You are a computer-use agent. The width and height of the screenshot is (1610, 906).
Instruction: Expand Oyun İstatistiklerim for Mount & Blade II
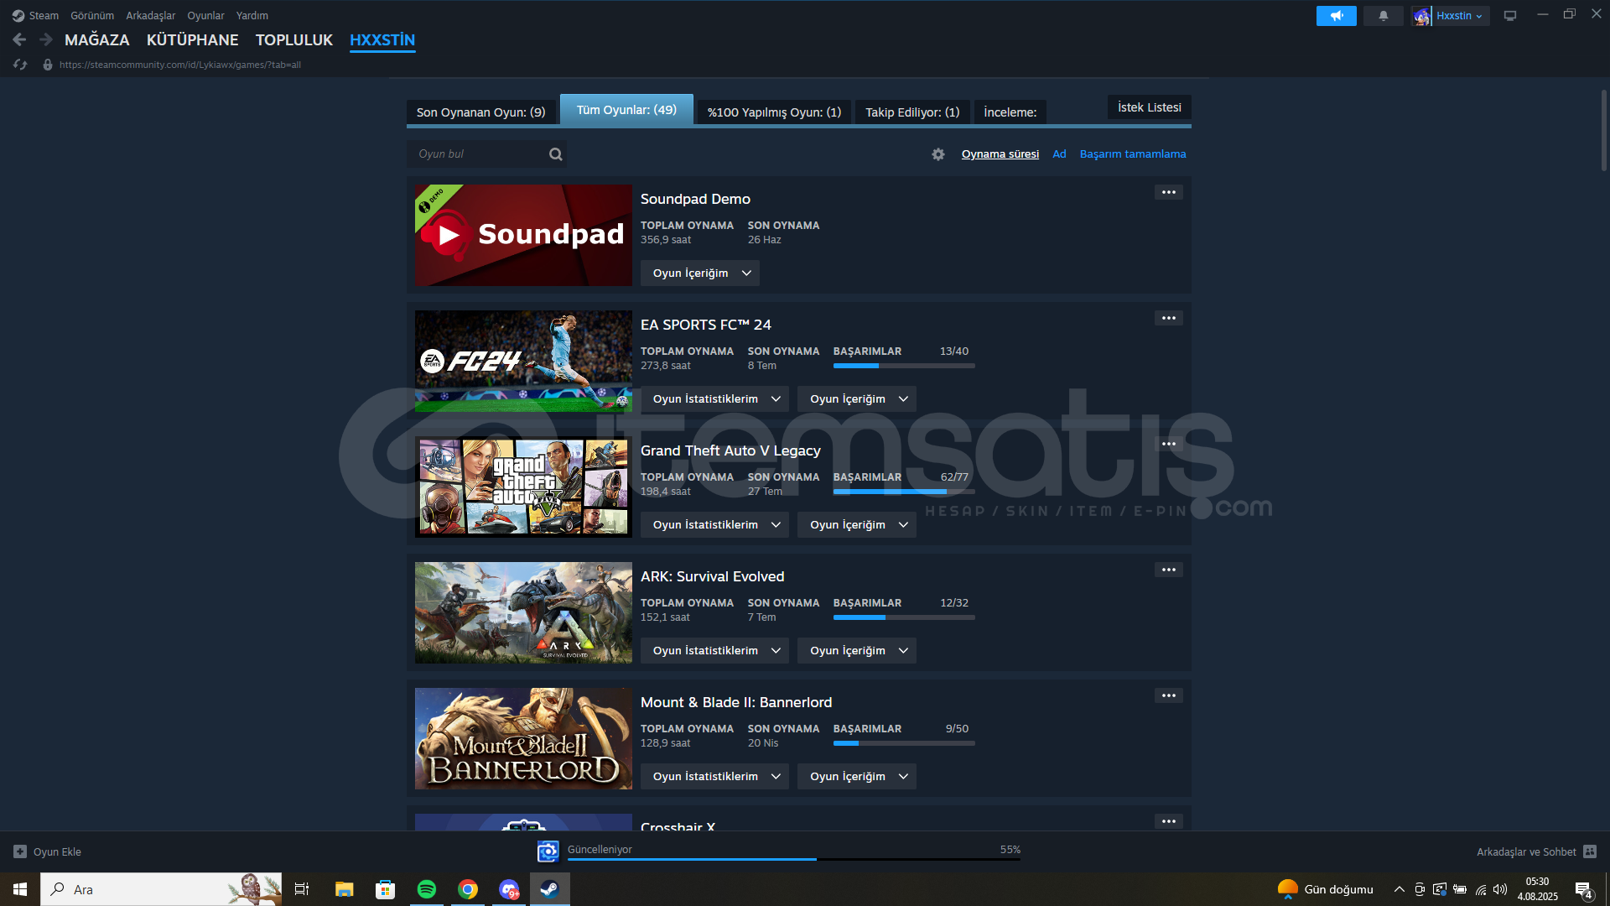click(714, 777)
